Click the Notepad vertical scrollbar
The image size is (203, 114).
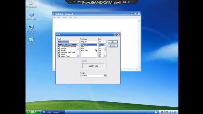[139, 44]
